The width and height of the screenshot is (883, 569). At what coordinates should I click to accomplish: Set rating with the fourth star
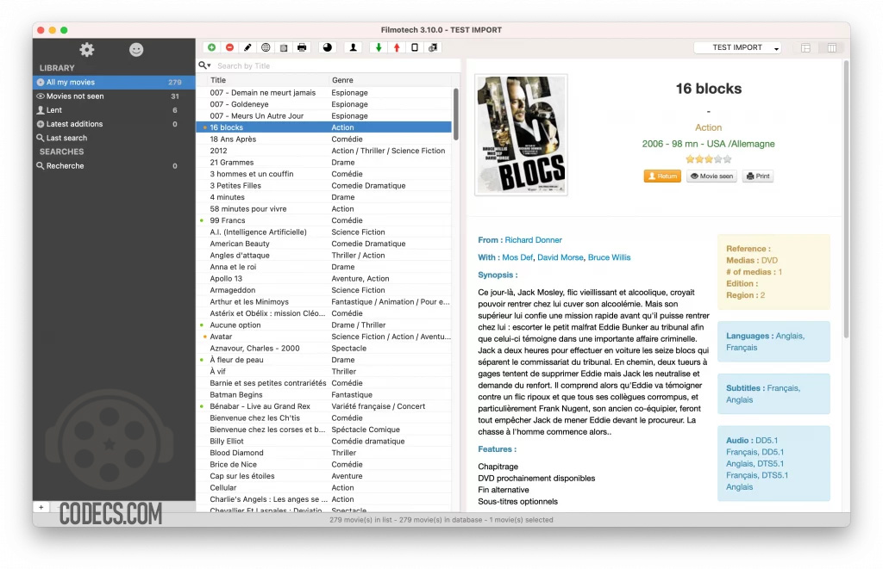pos(718,159)
